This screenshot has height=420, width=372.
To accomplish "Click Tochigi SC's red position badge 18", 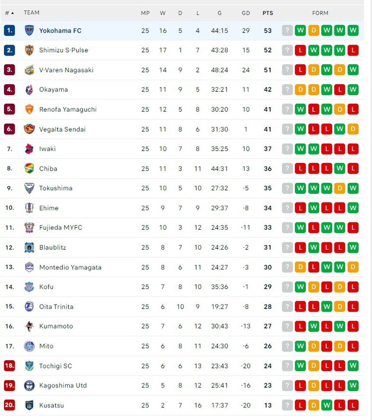I will point(10,366).
